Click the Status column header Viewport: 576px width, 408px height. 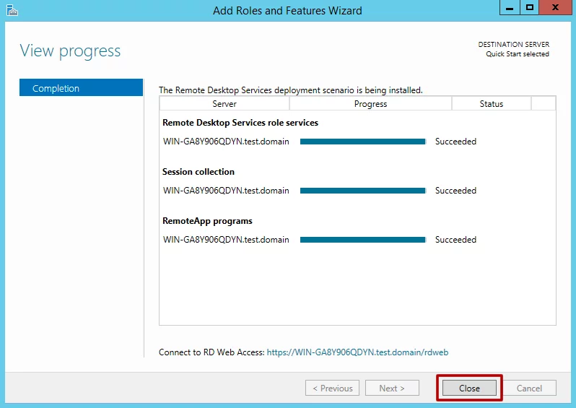[x=491, y=104]
